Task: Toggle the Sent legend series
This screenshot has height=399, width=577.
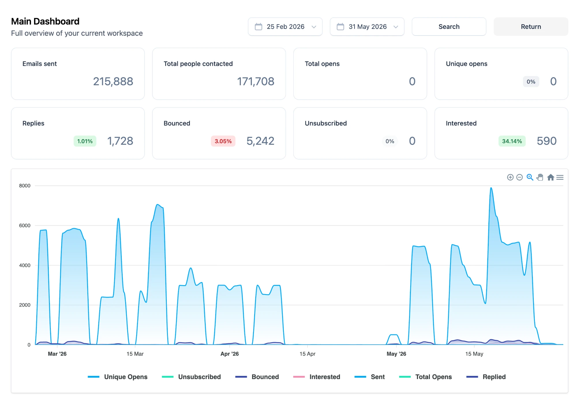Action: (370, 377)
